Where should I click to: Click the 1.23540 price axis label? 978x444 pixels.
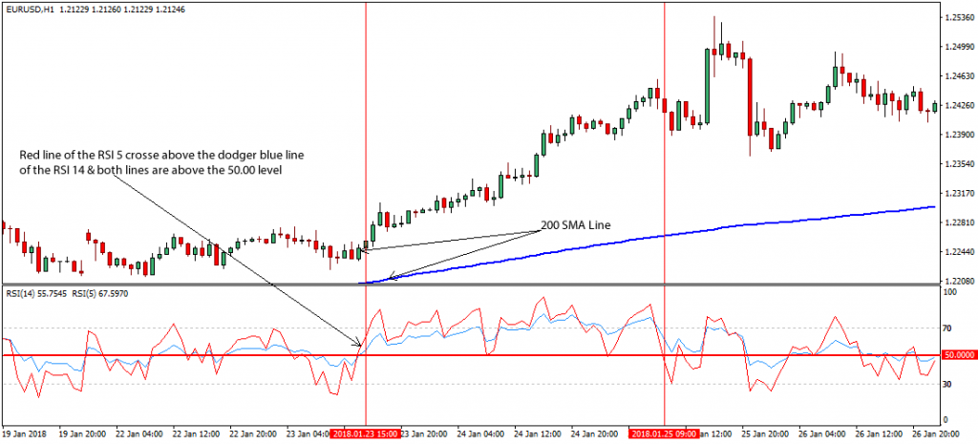[959, 164]
